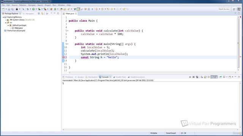Maximize the Package Explorer view
This screenshot has width=243, height=136.
tap(58, 14)
